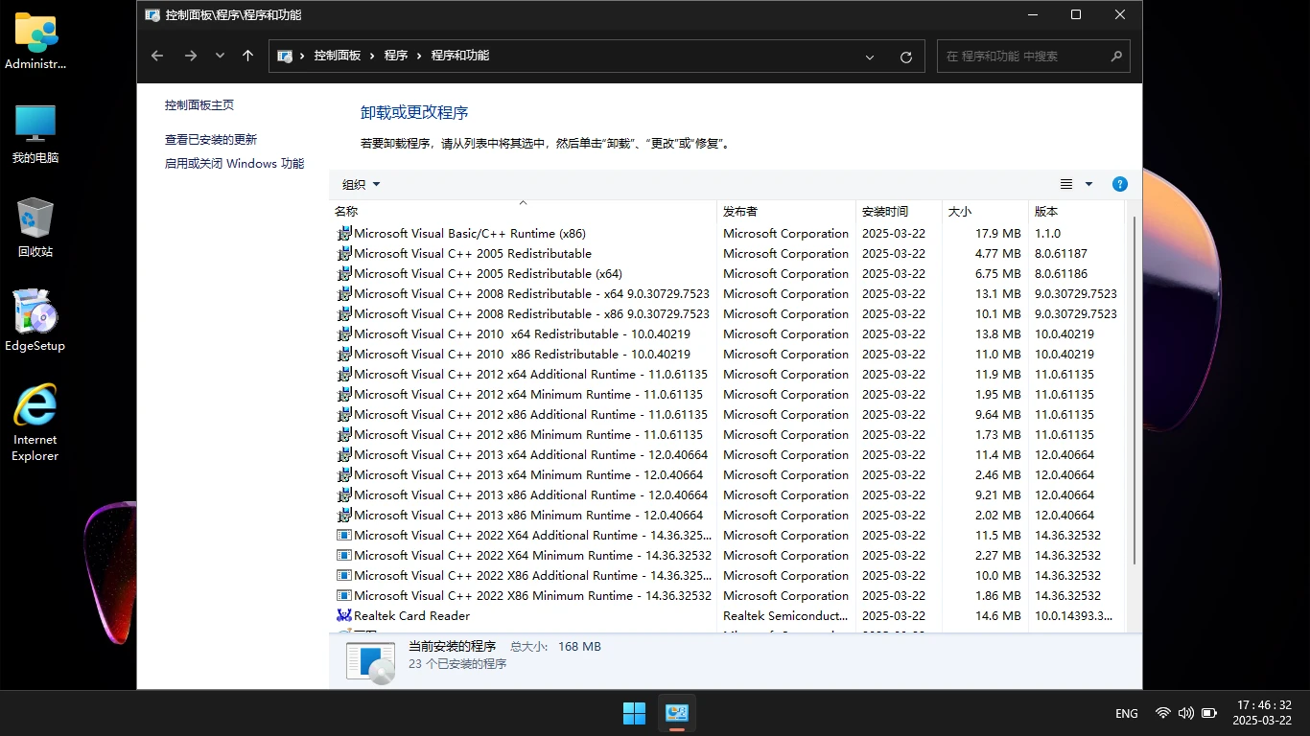1310x736 pixels.
Task: Select 2013 x64 Additional Runtime name
Action: point(530,454)
